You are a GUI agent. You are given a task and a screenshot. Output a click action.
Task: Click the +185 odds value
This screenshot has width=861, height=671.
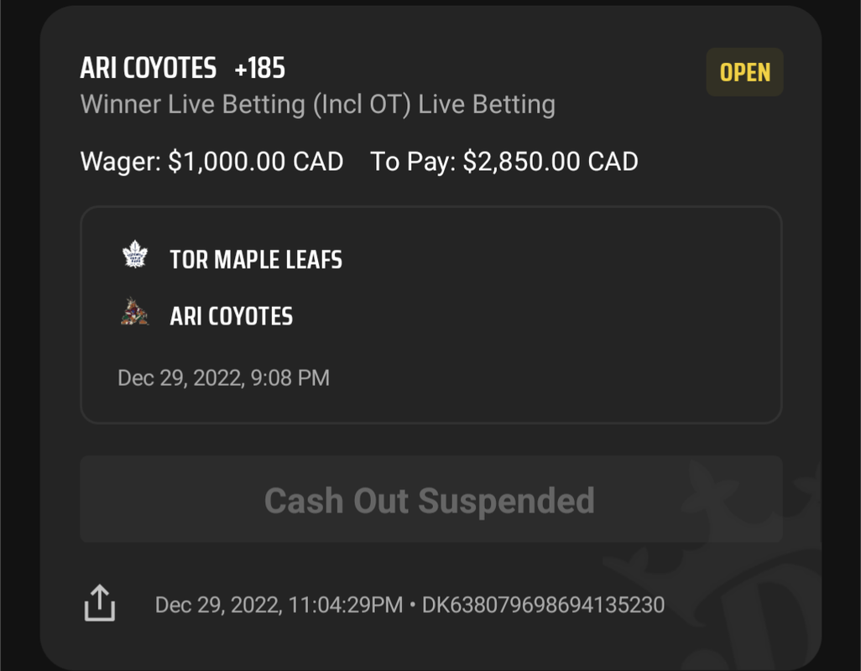(260, 68)
